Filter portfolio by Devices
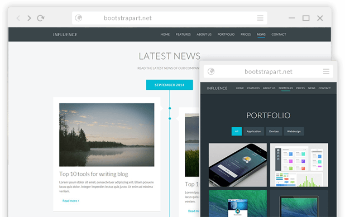This screenshot has height=217, width=345. 274,131
